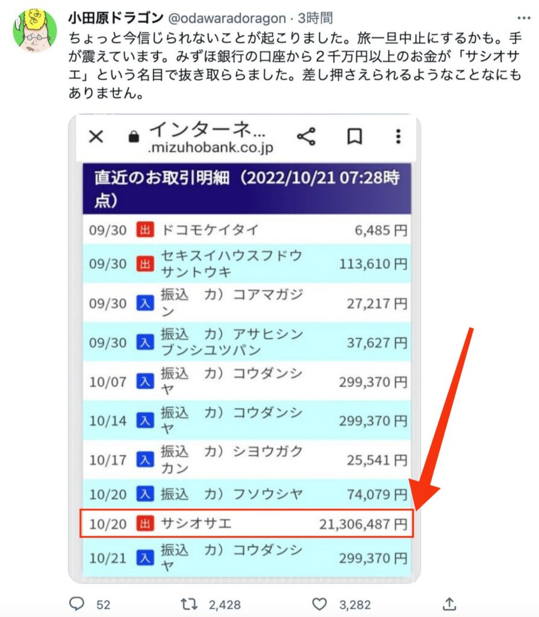
Task: Open the 3時間 tweet timestamp
Action: pyautogui.click(x=315, y=18)
